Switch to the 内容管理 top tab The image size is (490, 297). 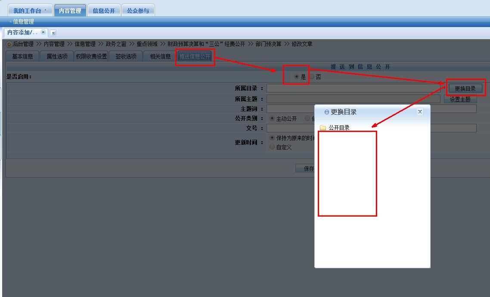coord(70,10)
